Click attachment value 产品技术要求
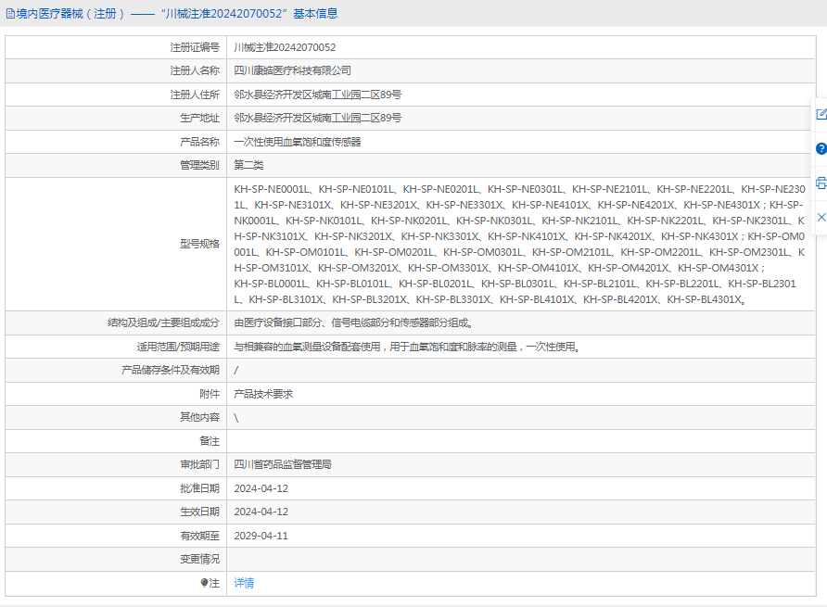827x607 pixels. pos(263,394)
